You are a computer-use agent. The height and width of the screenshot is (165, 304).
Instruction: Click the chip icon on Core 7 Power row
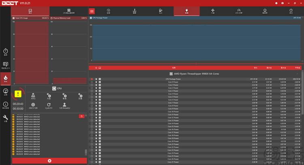pyautogui.click(x=100, y=103)
